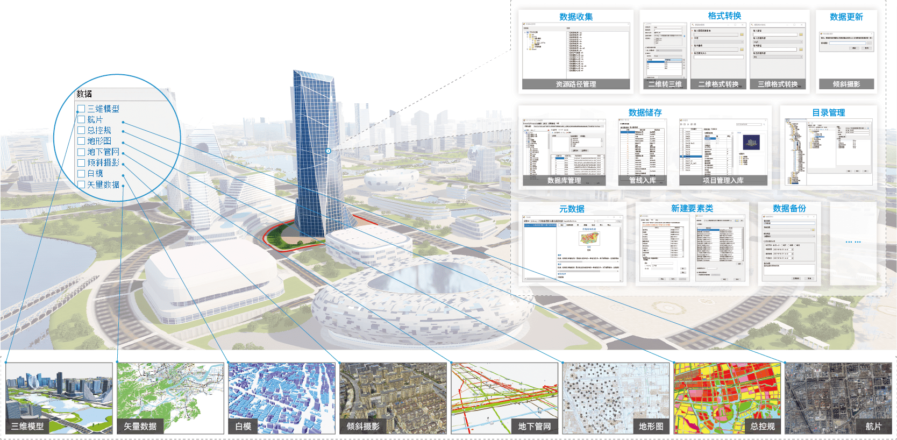Select the 数据更新 heading

pos(846,17)
